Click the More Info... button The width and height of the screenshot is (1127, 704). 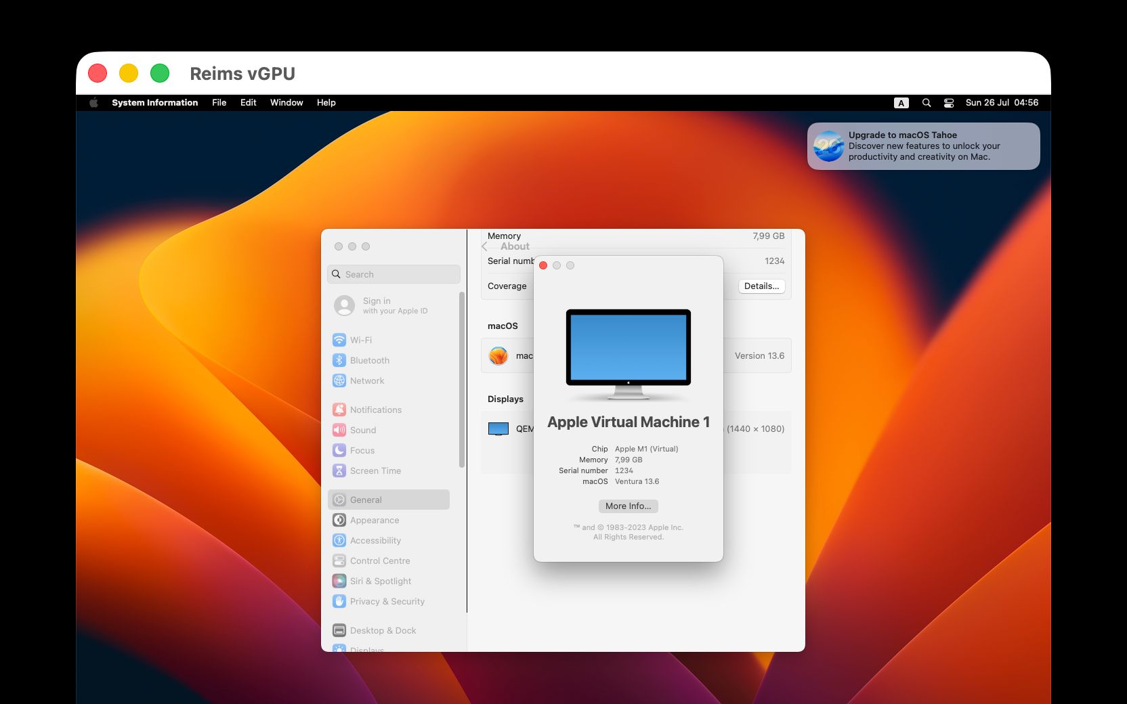pos(628,506)
